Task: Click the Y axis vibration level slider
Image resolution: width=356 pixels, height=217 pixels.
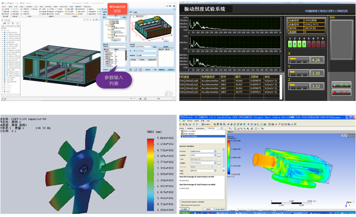Action: 299,73
